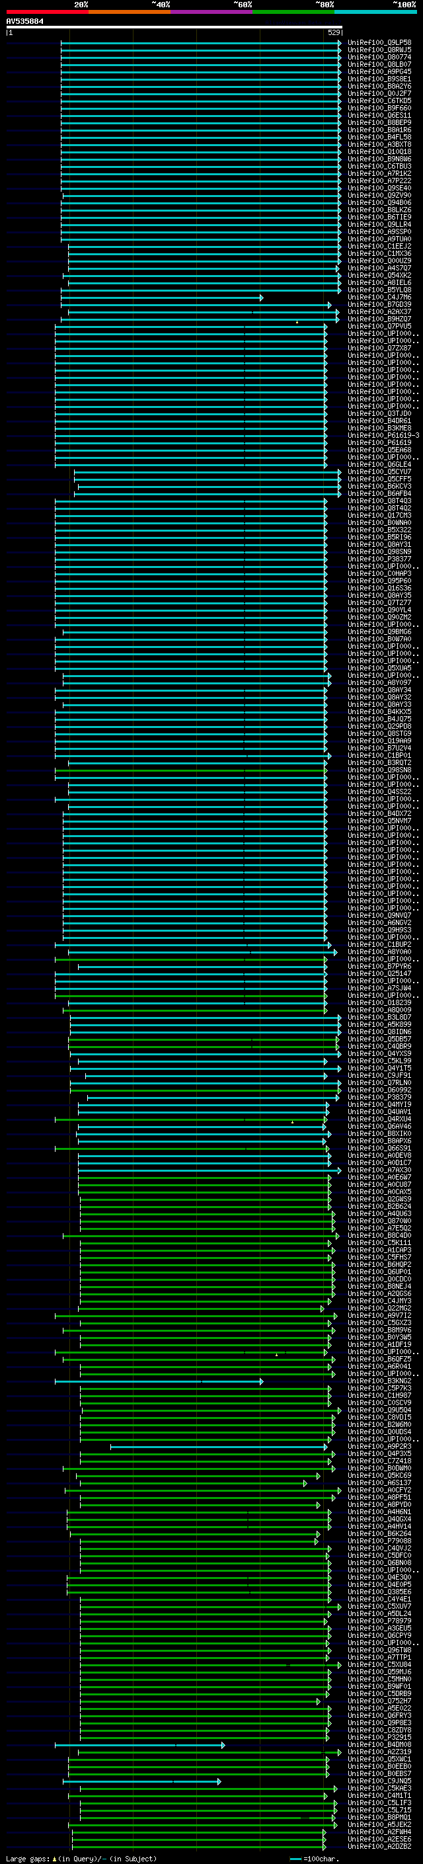Screen dimensions: 423x1864
Task: Click hit UniRef100_Q29PD8
Action: pyautogui.click(x=379, y=726)
